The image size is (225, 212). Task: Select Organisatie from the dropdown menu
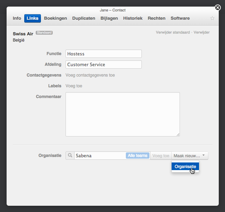pos(185,167)
